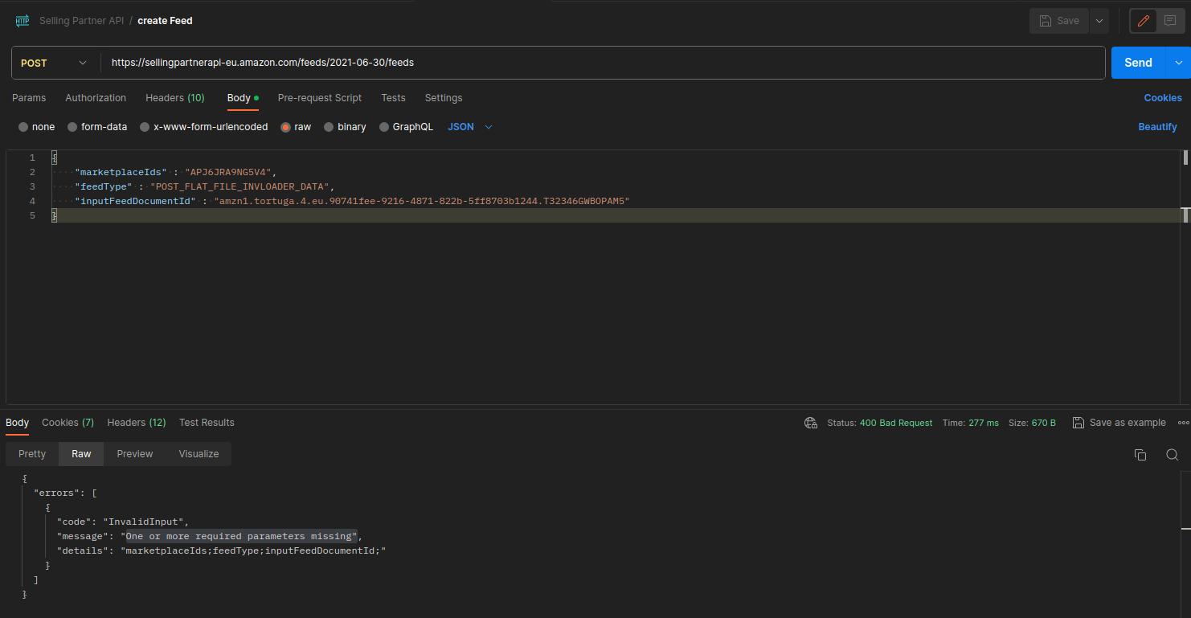Image resolution: width=1191 pixels, height=618 pixels.
Task: Open response search with magnifier icon
Action: [1172, 454]
